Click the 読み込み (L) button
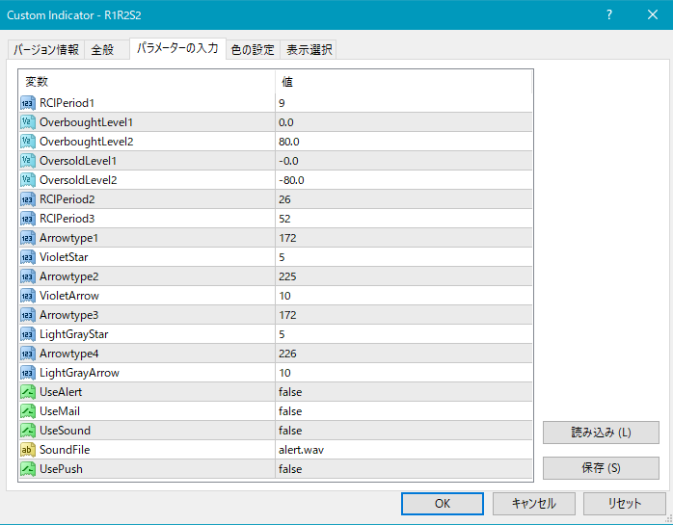Screen dimensions: 673x525 click(x=601, y=433)
